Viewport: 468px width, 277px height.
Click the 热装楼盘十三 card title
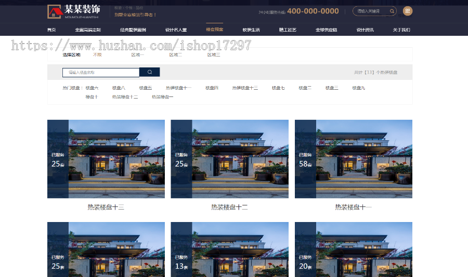coord(106,207)
